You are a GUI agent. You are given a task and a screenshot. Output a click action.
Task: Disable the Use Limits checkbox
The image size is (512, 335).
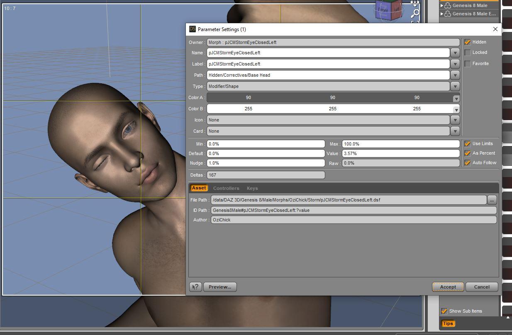tap(468, 144)
